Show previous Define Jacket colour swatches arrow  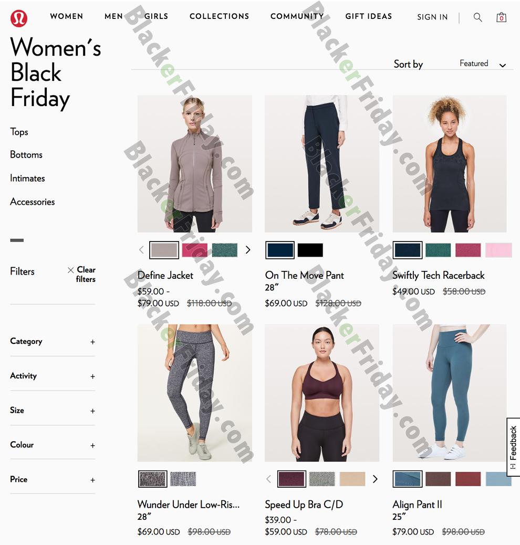coord(142,250)
